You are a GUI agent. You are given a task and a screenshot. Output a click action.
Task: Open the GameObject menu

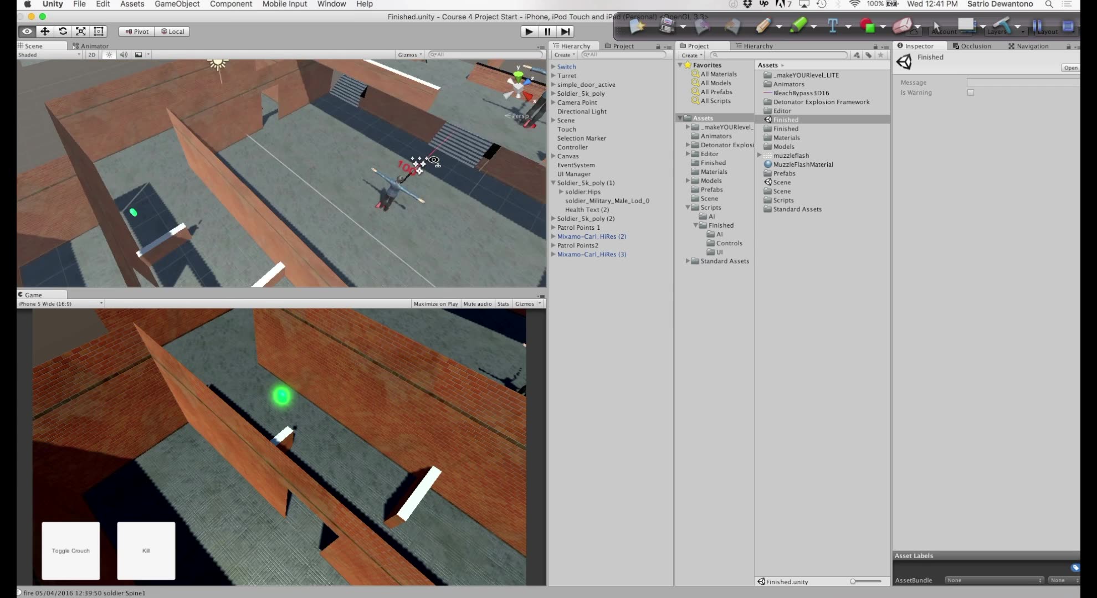click(177, 4)
